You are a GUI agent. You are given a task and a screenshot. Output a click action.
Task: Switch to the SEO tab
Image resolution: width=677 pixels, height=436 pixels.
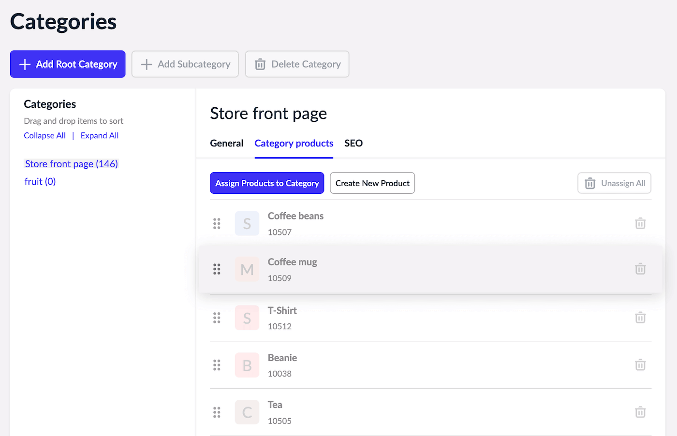[x=353, y=144]
